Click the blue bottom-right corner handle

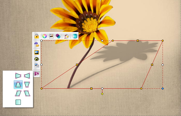tap(163, 88)
